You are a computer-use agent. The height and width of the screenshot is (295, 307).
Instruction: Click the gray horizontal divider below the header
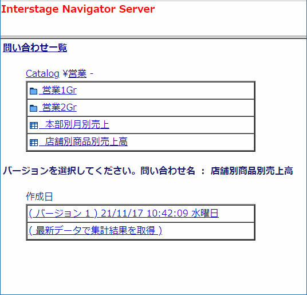153,37
